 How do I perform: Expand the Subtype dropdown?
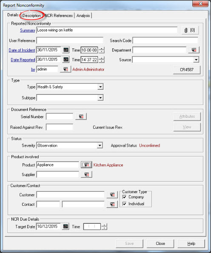[100, 98]
